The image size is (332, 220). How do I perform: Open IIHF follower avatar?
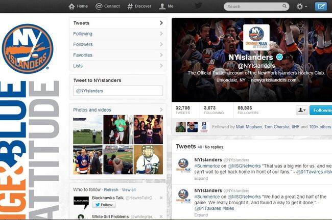tap(204, 127)
